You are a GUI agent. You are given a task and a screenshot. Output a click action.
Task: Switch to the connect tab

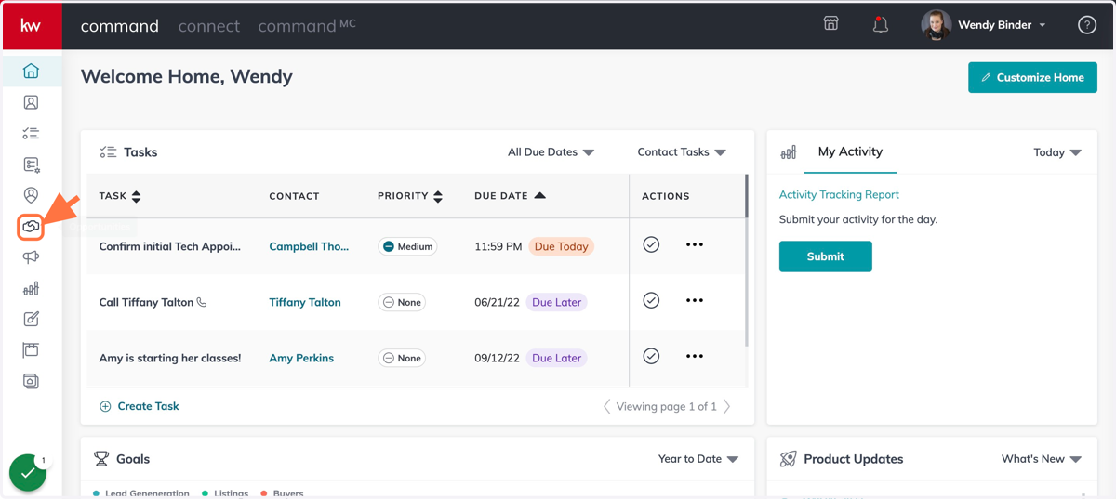(209, 26)
